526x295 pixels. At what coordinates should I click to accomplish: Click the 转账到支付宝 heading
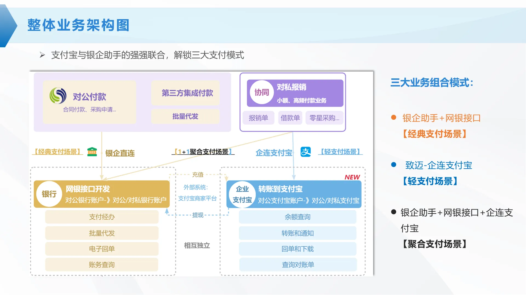pos(281,189)
